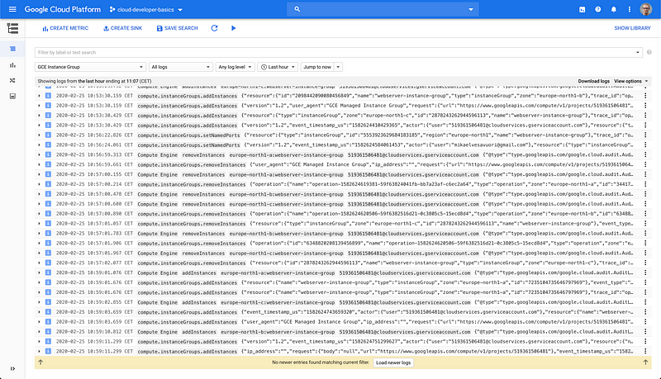Click info severity icon of entry 10:57:00.478
The width and height of the screenshot is (661, 379).
(48, 194)
